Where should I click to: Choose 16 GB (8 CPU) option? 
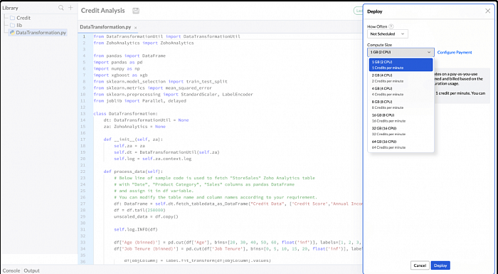tap(401, 118)
